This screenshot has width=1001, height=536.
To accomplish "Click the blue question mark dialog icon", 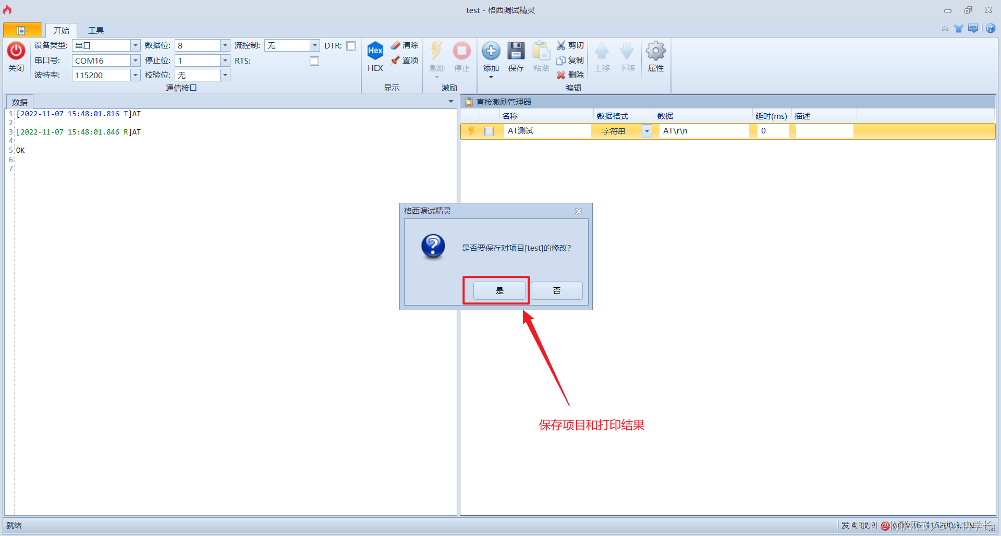I will 433,247.
